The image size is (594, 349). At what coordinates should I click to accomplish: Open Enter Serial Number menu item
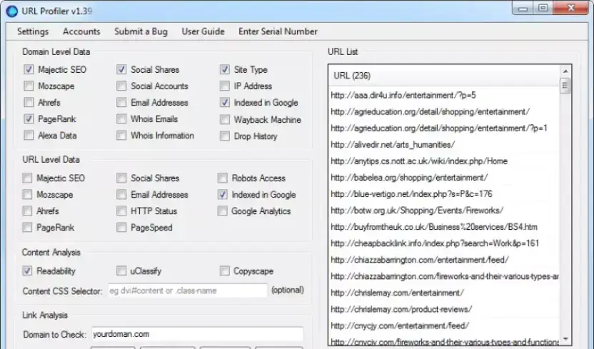[278, 31]
